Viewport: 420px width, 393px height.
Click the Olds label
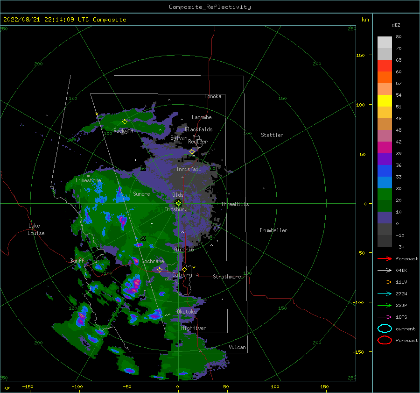pos(178,195)
